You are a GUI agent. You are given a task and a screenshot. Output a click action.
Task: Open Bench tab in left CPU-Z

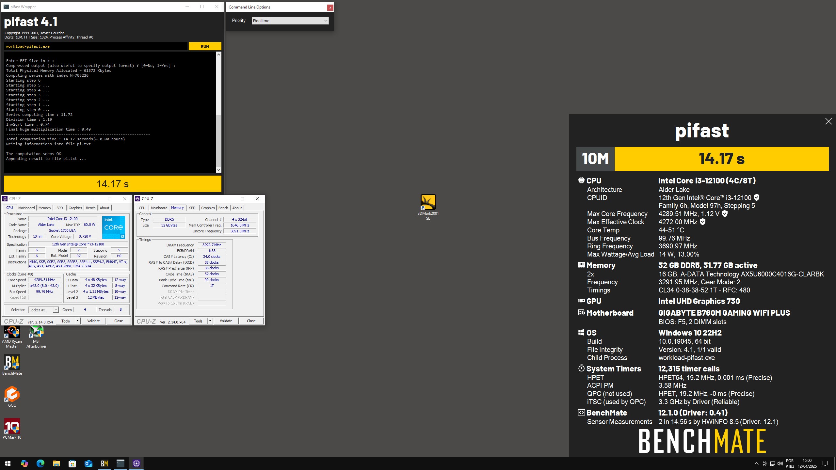tap(90, 208)
